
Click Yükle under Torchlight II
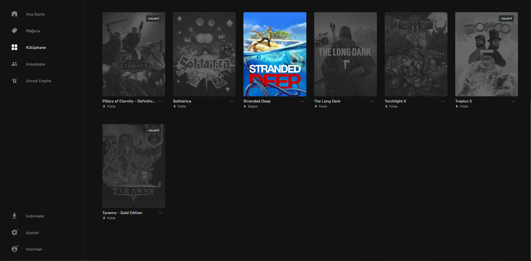pos(393,106)
